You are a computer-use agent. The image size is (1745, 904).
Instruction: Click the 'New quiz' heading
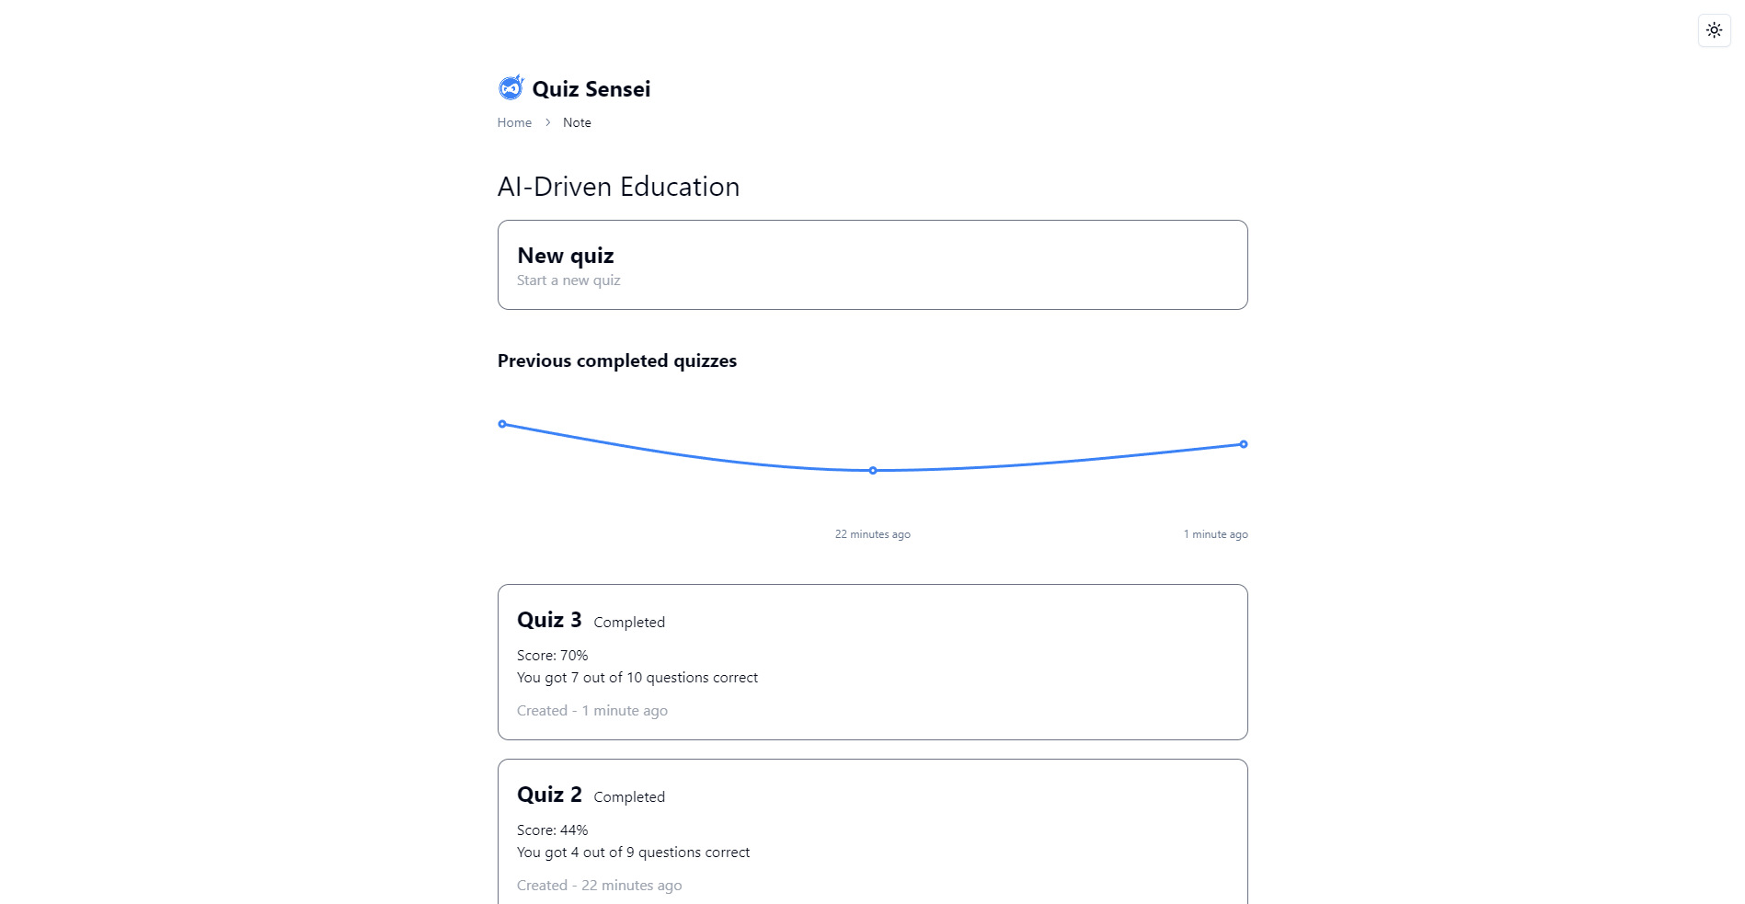(565, 256)
